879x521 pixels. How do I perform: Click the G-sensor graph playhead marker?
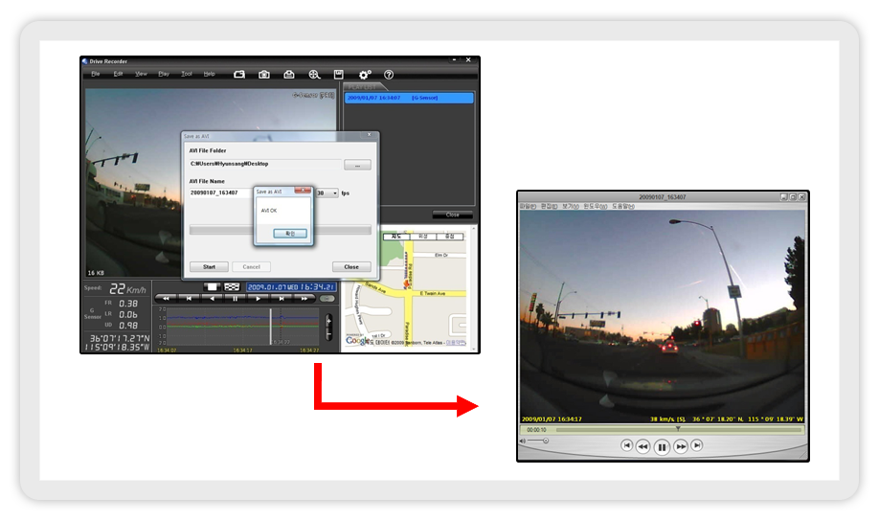coord(271,326)
